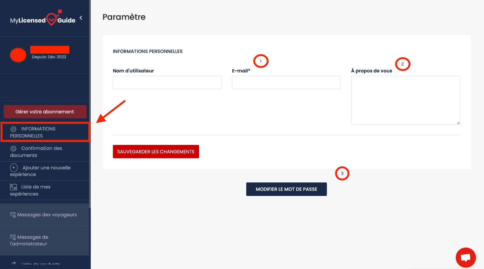Select Ajouter une nouvelle expérience menu item
This screenshot has height=269, width=484.
pyautogui.click(x=46, y=171)
